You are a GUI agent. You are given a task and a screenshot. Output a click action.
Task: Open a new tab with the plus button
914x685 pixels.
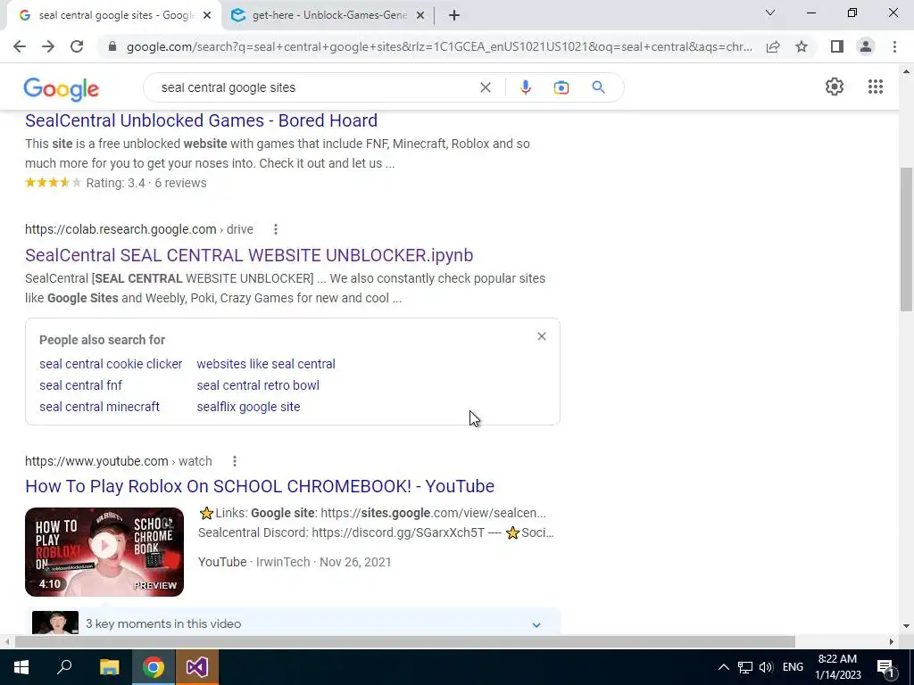454,16
